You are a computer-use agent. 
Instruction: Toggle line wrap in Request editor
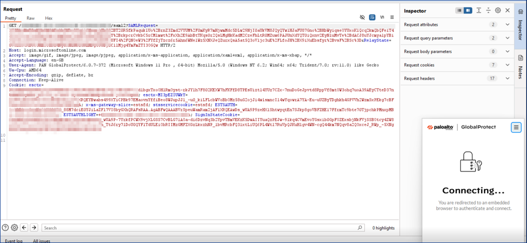pos(372,17)
